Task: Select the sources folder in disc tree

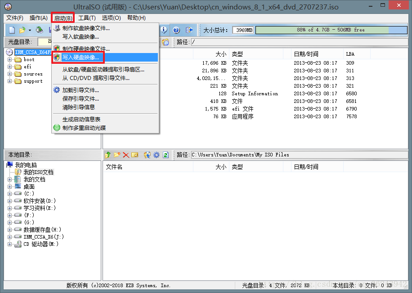Action: tap(33, 74)
